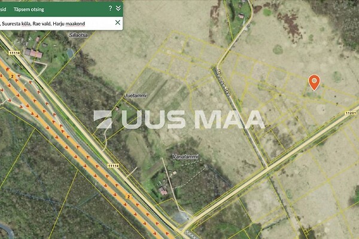Collapse the search panel with double chevron
Image resolution: width=359 pixels, height=239 pixels.
point(118,8)
